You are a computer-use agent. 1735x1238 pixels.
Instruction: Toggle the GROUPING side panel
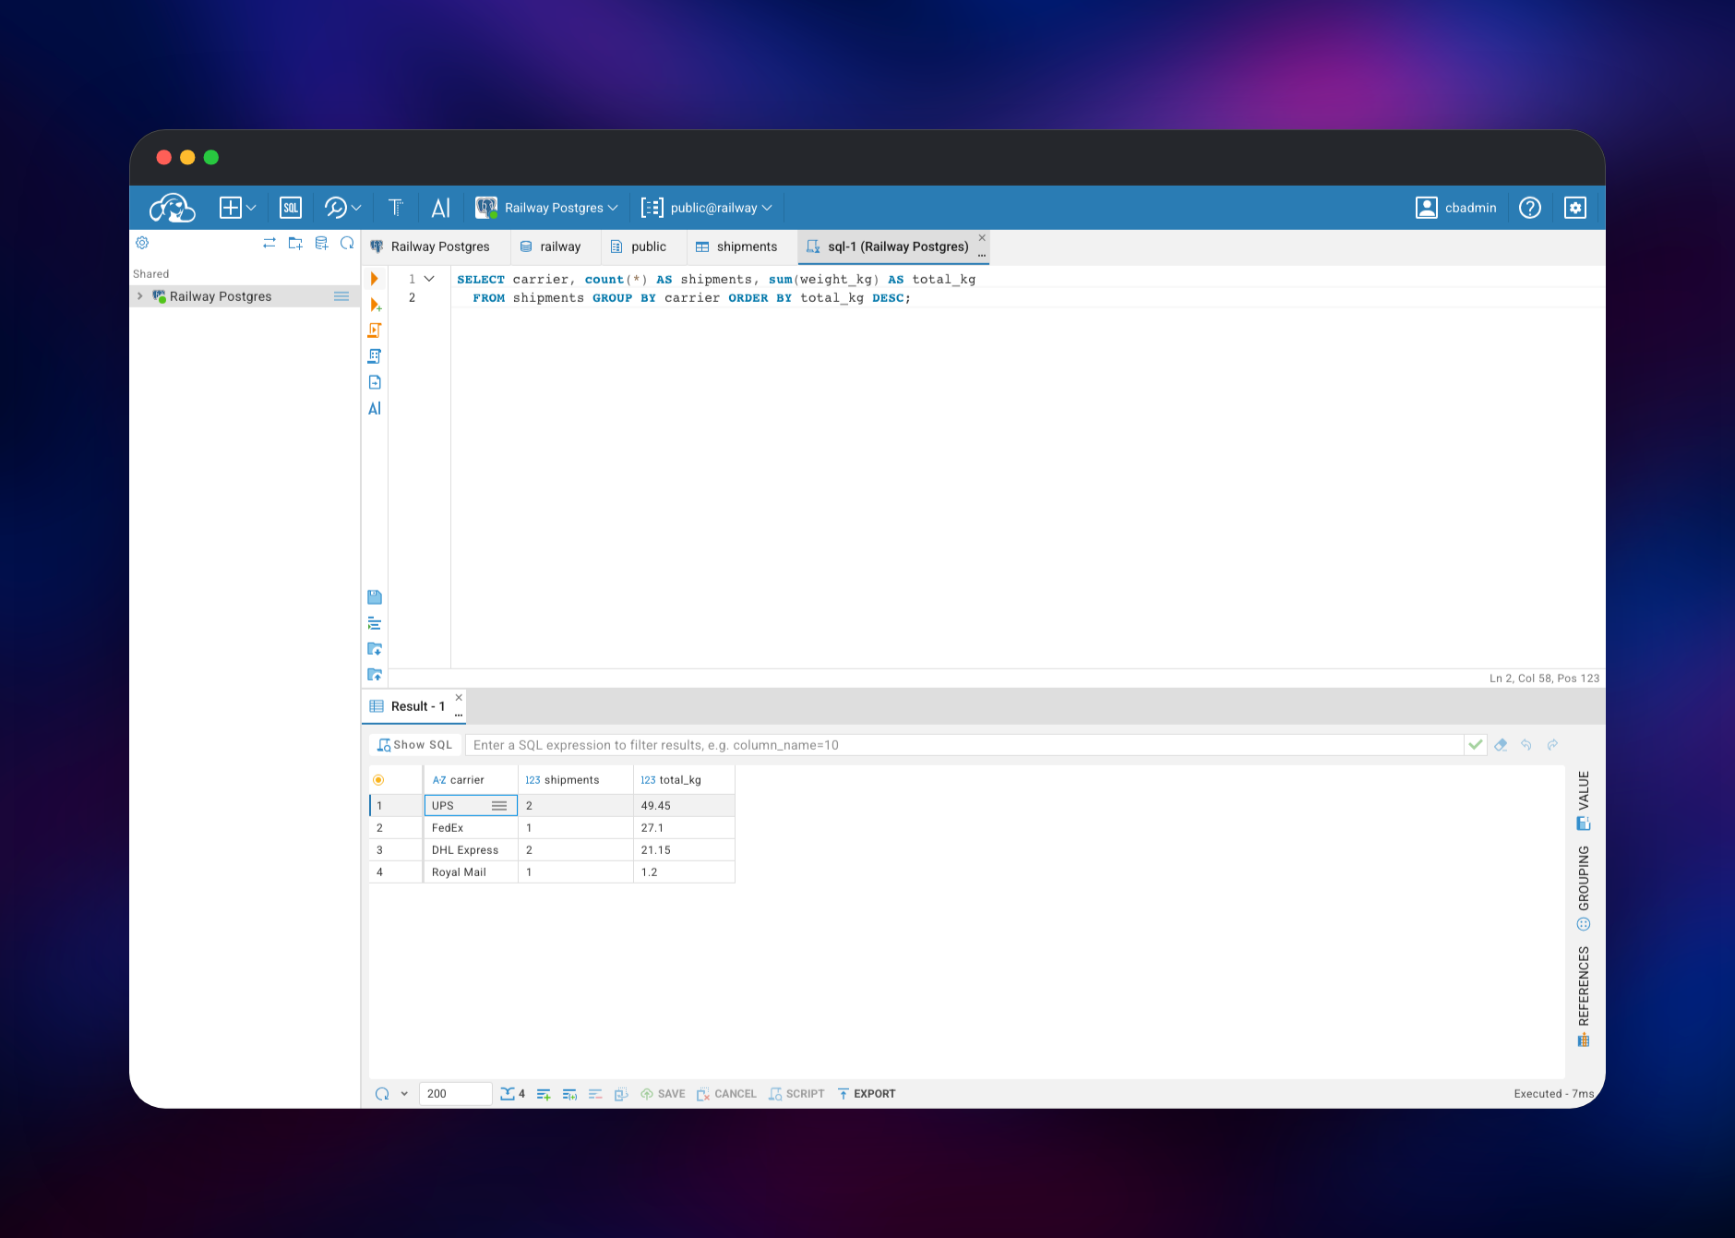coord(1584,887)
